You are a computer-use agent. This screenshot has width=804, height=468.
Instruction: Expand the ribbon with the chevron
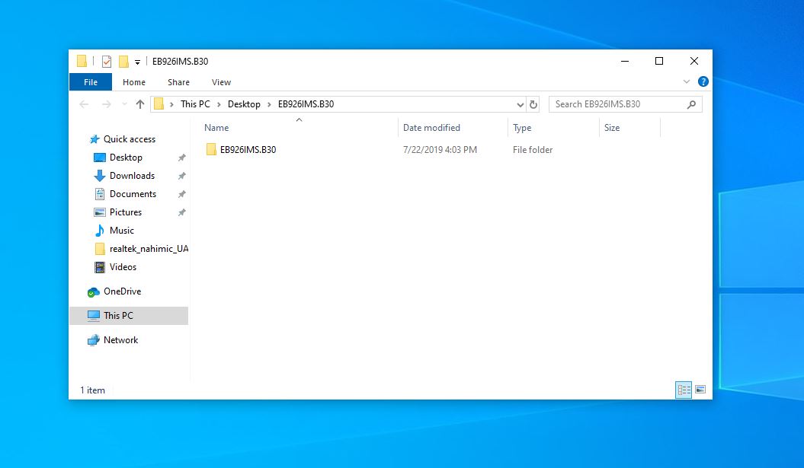[687, 81]
